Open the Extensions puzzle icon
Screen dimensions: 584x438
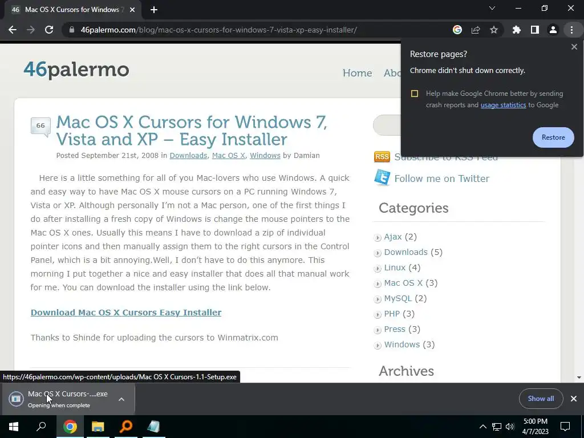516,30
